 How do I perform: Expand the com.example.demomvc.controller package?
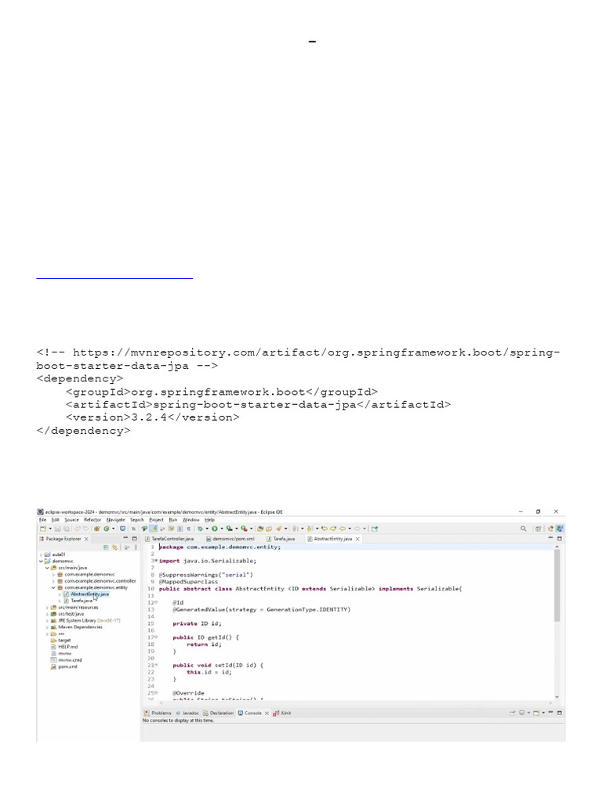53,581
